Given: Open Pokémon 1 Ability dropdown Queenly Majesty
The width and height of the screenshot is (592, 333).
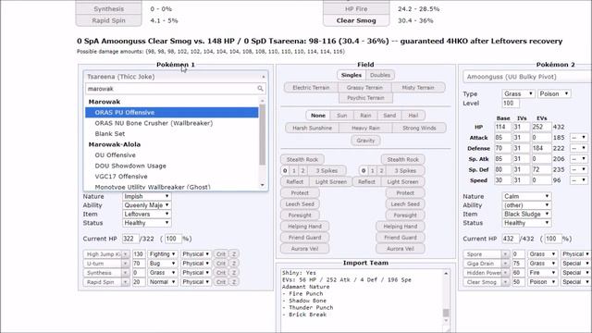Looking at the screenshot, I should [146, 205].
